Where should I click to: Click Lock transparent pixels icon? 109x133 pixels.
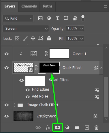[x=17, y=38]
